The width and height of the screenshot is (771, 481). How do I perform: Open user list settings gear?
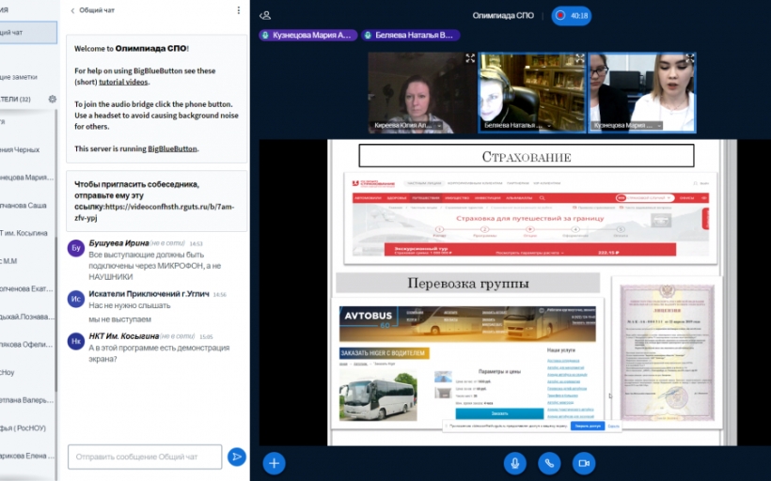tap(52, 100)
